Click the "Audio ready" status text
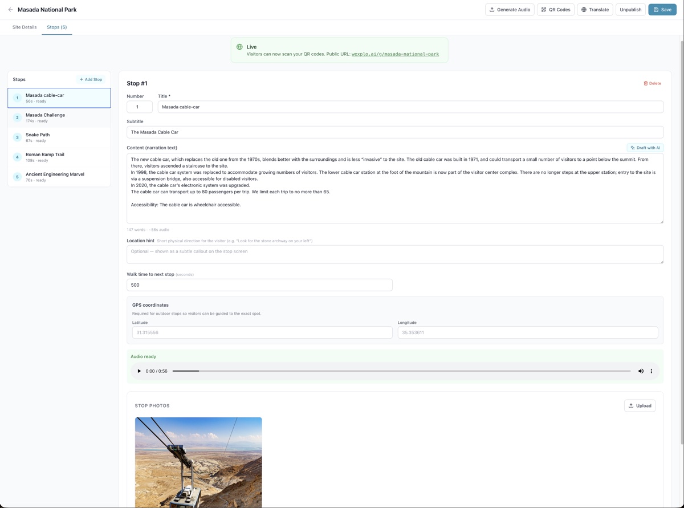 [143, 356]
